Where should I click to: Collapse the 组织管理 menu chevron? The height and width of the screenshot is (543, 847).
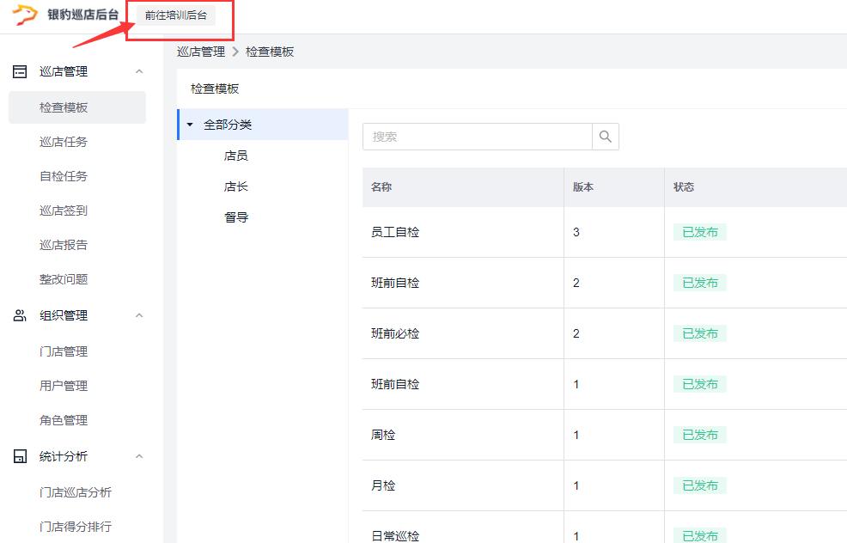pyautogui.click(x=139, y=315)
